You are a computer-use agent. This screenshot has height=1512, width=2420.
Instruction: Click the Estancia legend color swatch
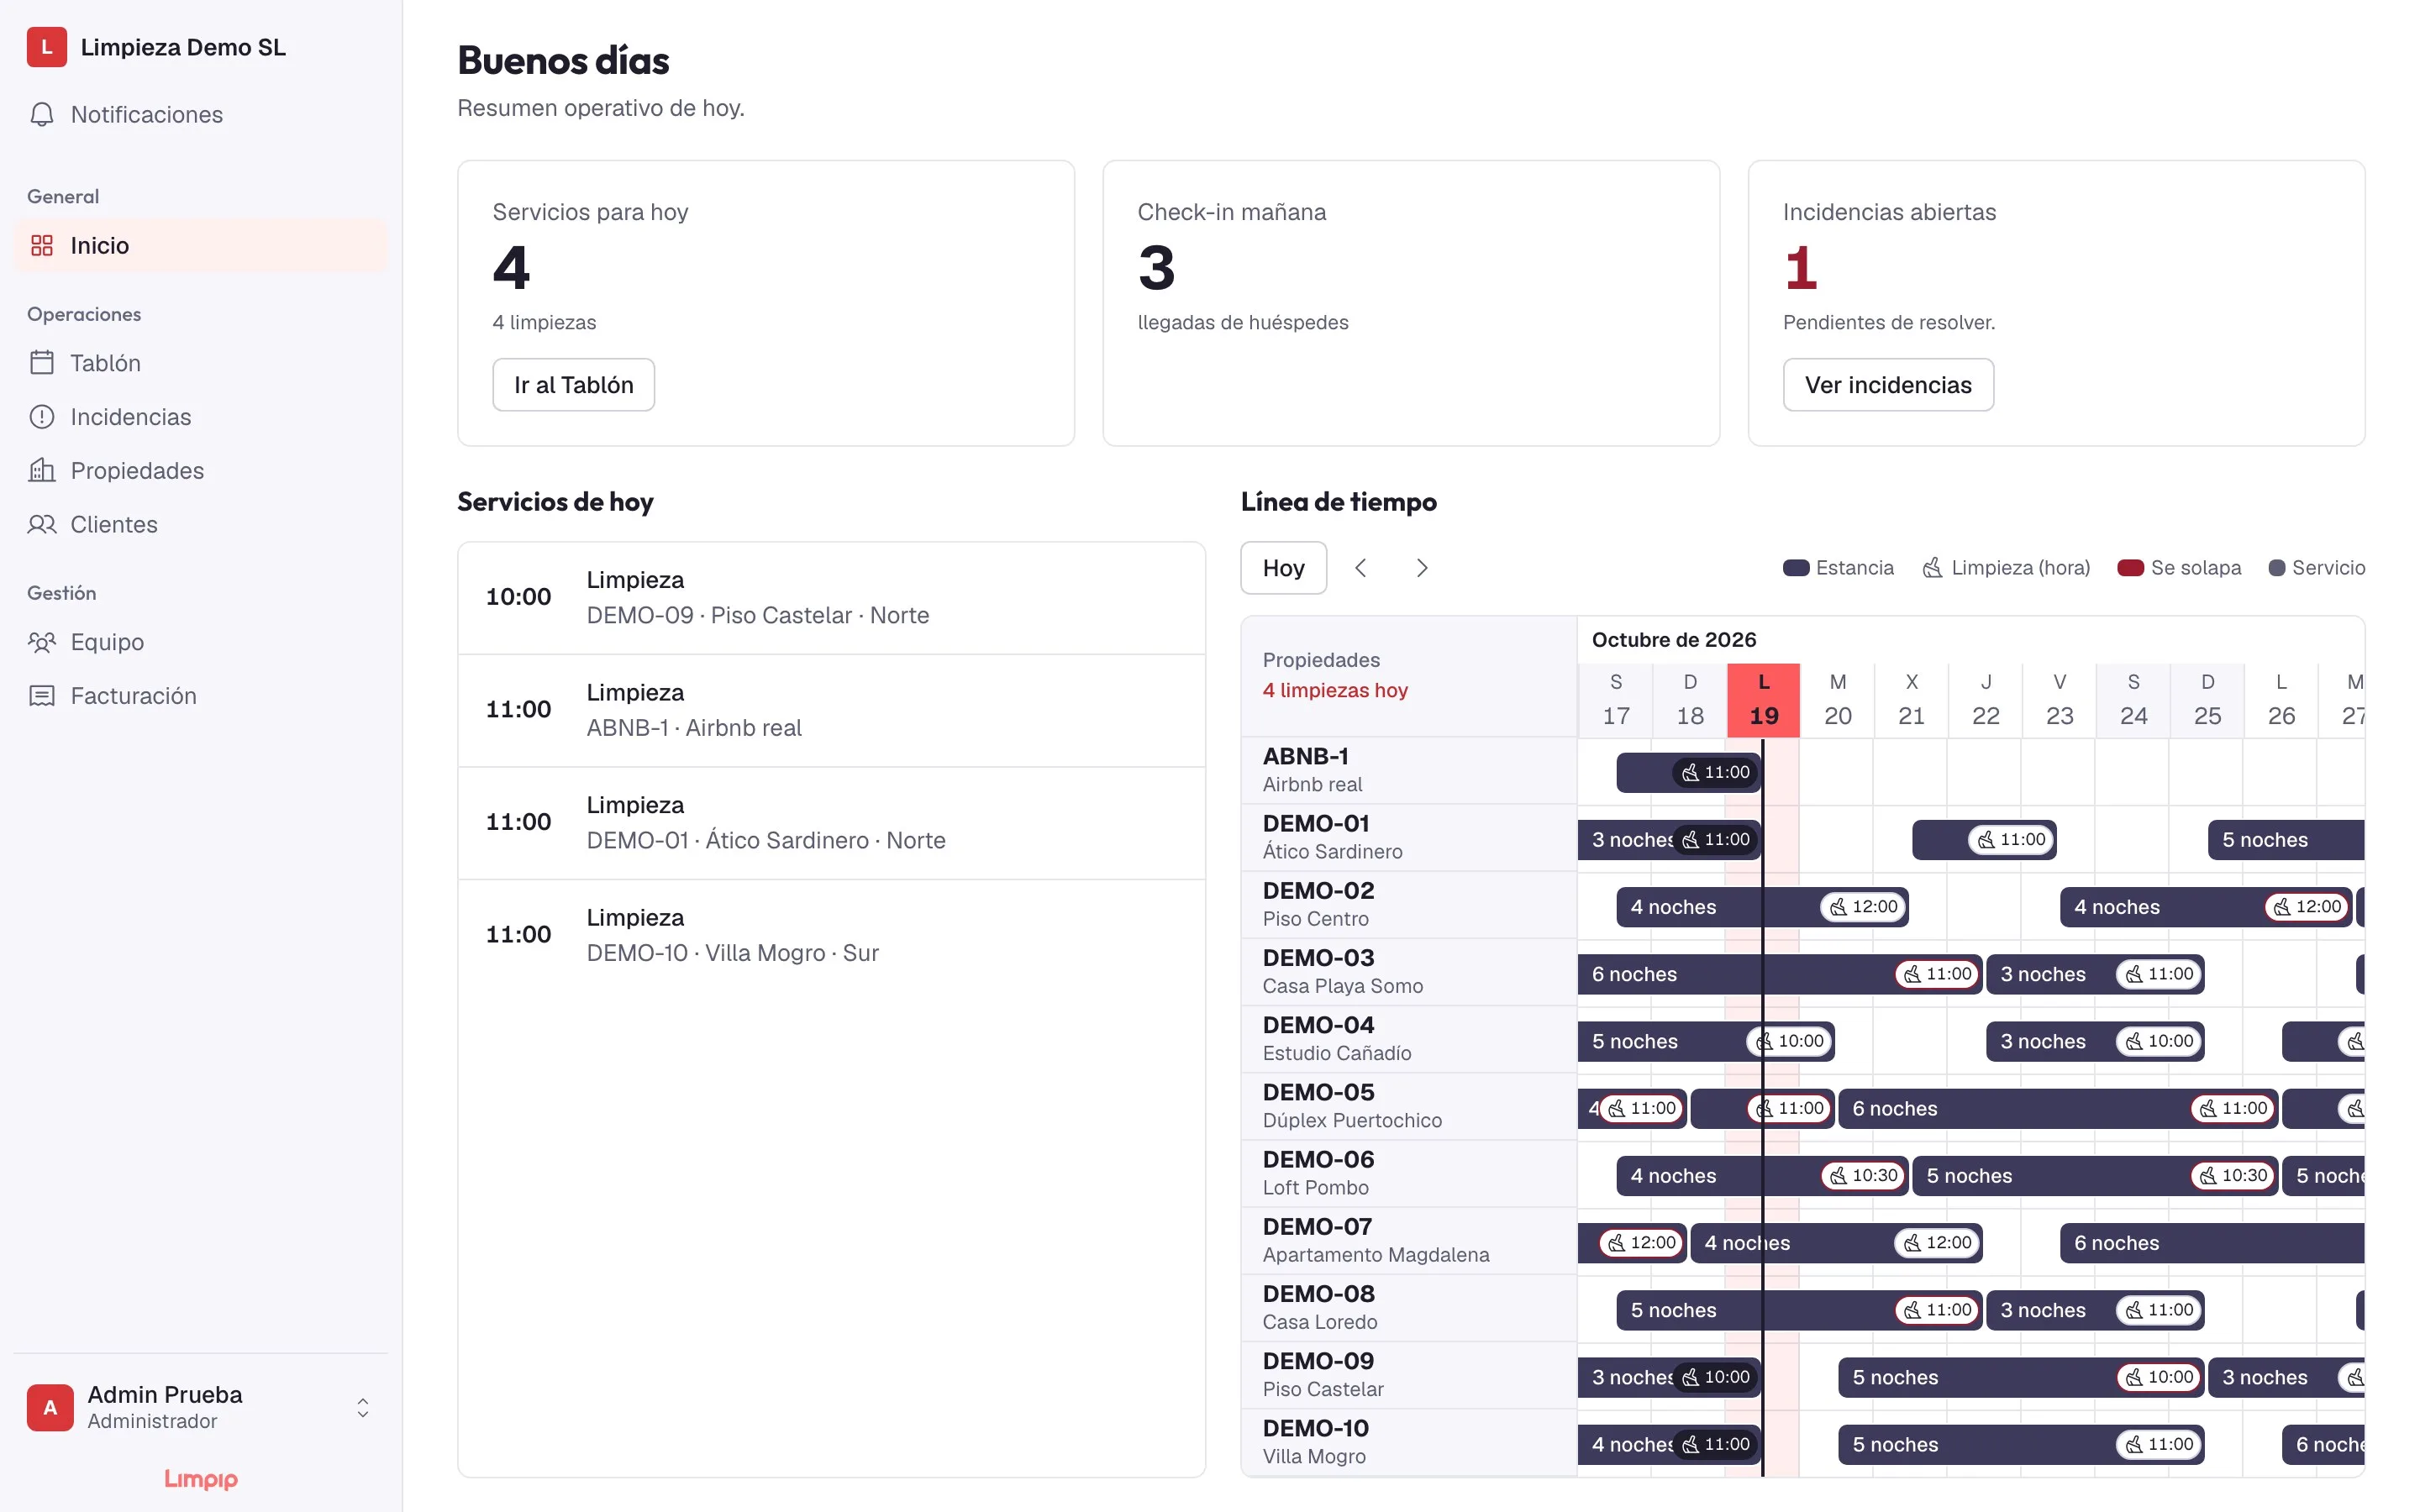click(x=1796, y=568)
